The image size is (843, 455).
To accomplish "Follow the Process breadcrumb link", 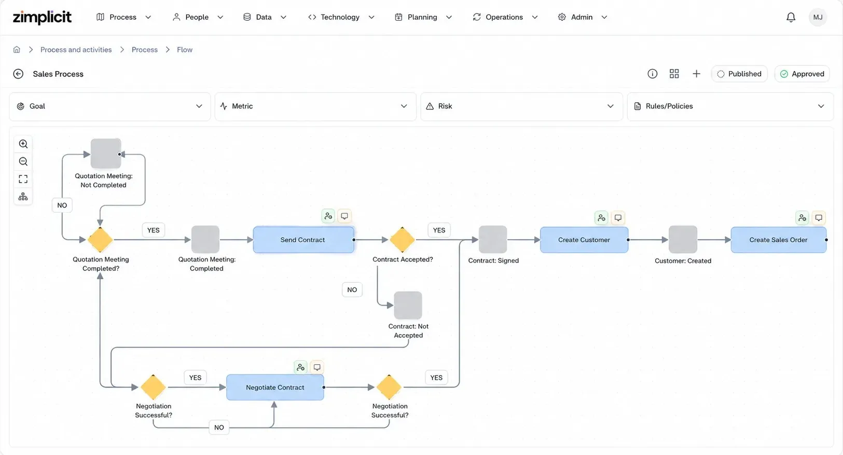I will 145,50.
